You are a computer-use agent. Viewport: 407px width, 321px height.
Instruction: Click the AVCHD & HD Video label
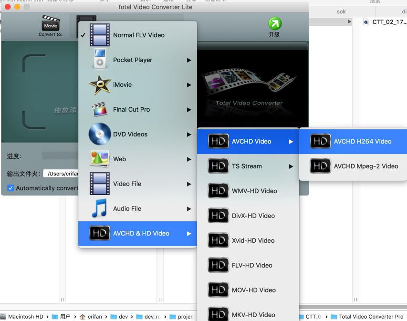[x=141, y=233]
